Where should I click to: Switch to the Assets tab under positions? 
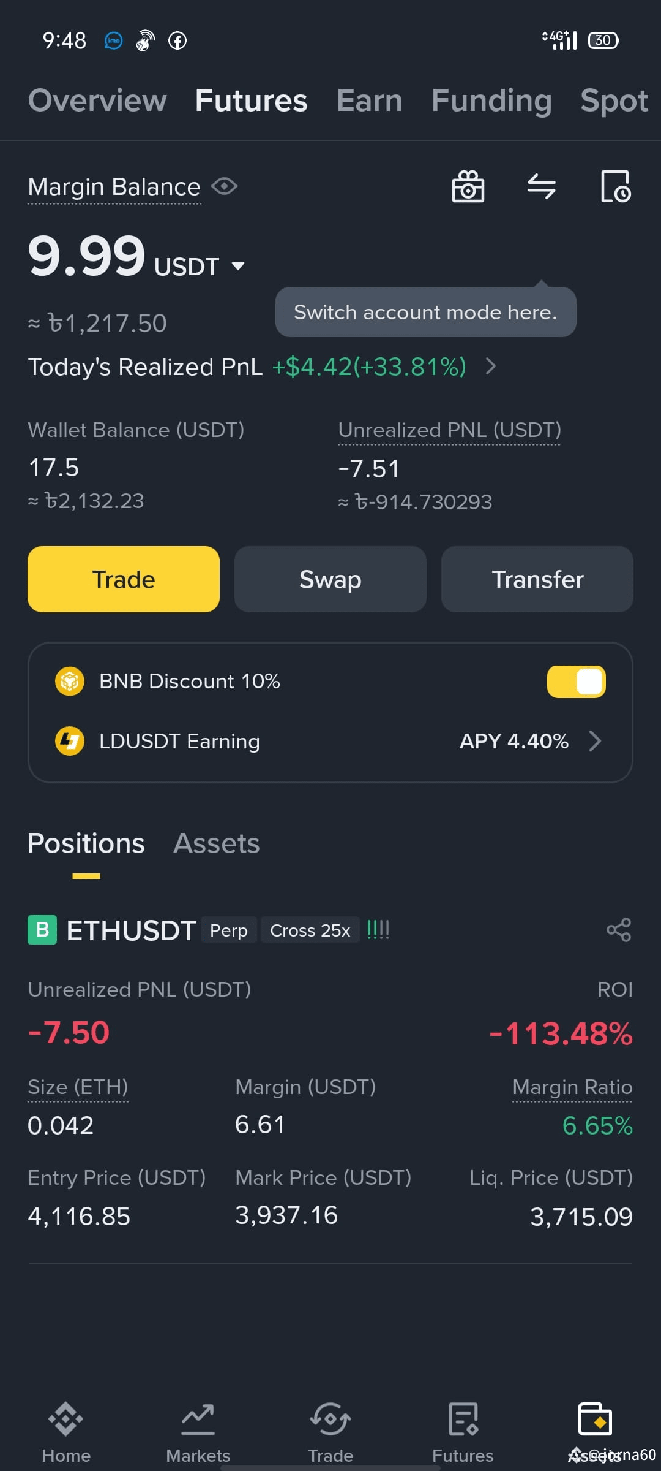217,843
